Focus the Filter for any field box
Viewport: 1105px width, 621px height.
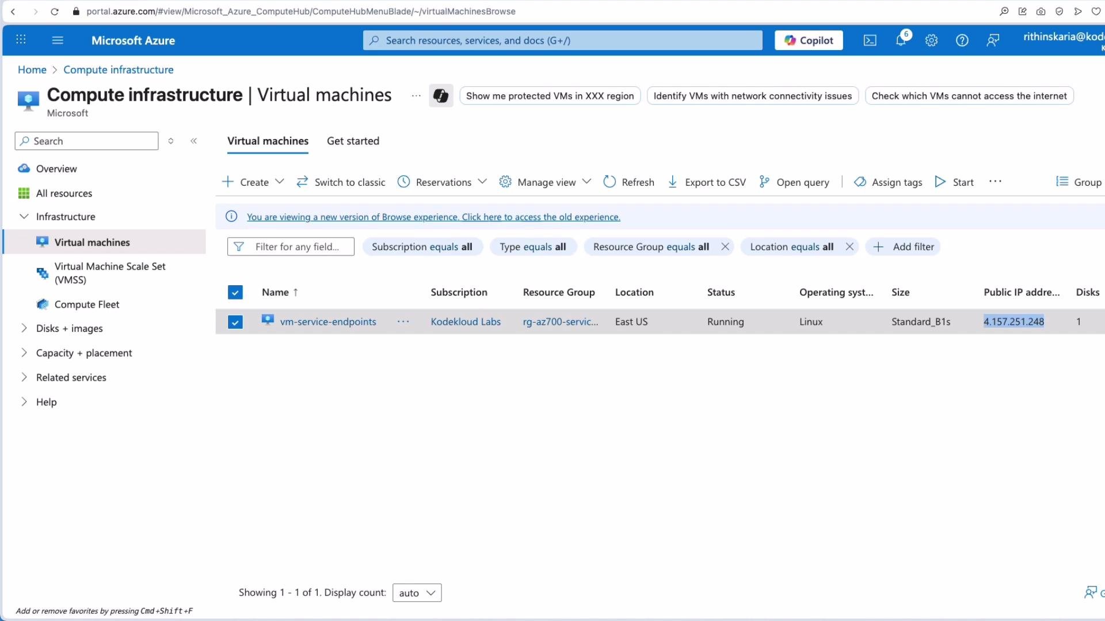(291, 247)
